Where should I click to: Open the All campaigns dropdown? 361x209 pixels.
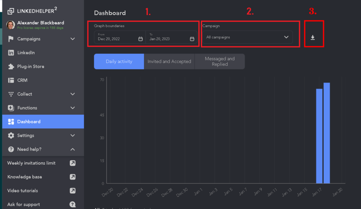point(247,37)
